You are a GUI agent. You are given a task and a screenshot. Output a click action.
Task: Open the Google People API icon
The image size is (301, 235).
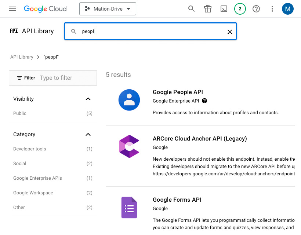[x=129, y=100]
